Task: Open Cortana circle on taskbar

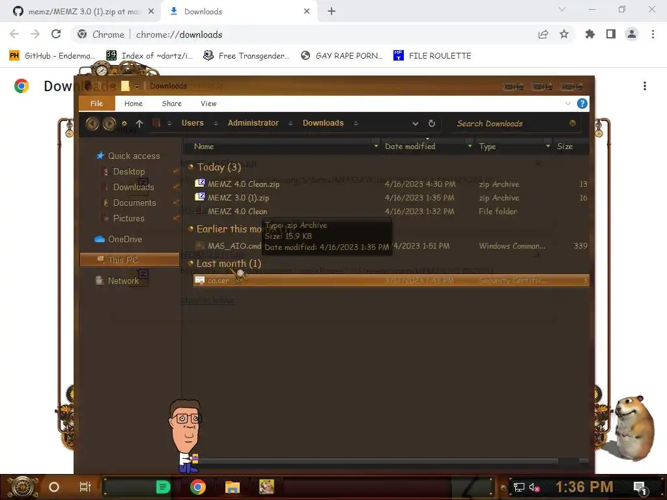Action: pyautogui.click(x=54, y=487)
